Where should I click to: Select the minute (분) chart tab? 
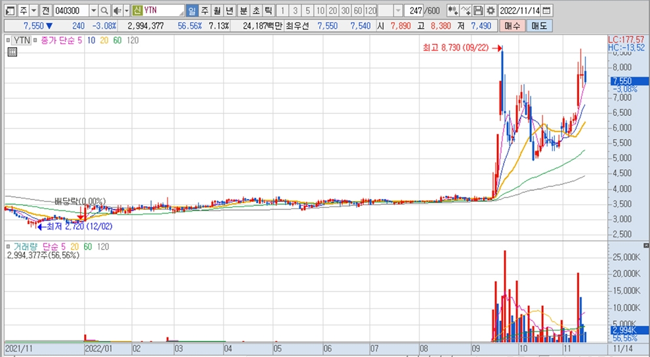(x=243, y=11)
